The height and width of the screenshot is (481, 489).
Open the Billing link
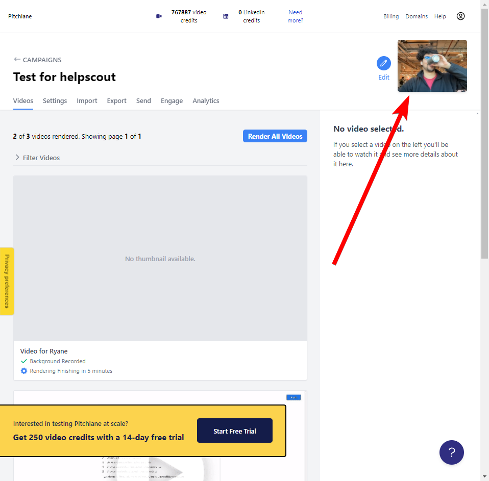tap(391, 16)
